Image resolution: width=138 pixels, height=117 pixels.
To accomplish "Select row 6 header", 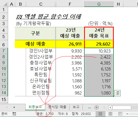I will coord(4,44).
